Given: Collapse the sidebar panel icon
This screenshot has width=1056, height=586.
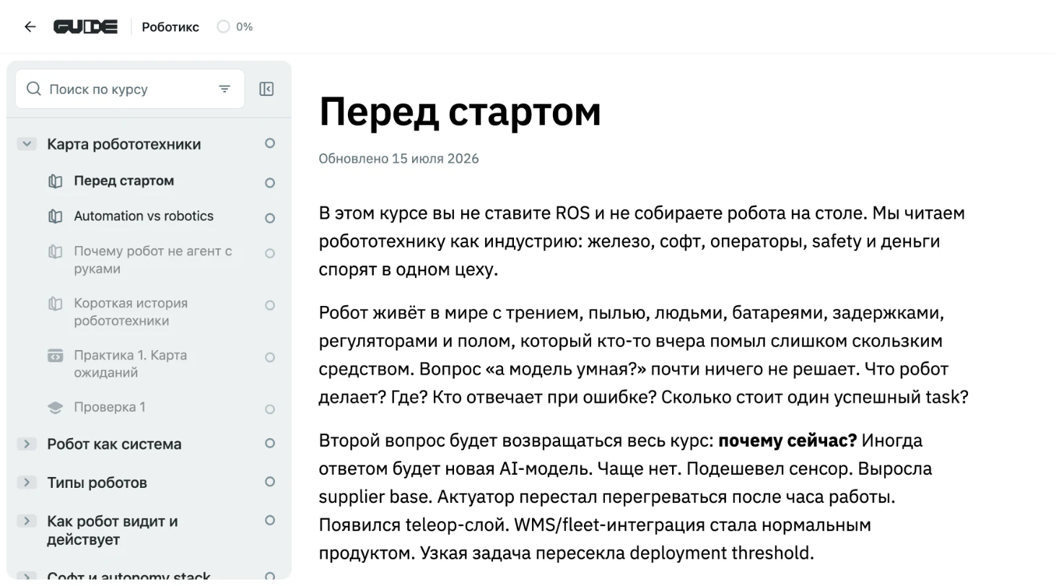Looking at the screenshot, I should tap(266, 89).
